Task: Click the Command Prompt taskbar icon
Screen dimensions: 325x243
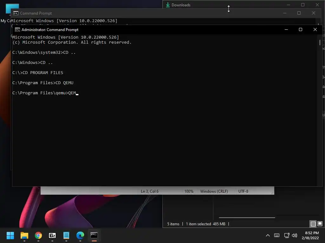Action: [x=94, y=235]
